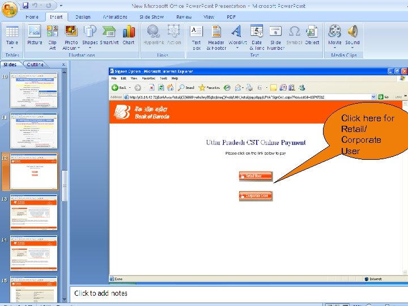Open the PDF ribbon tab

[231, 17]
